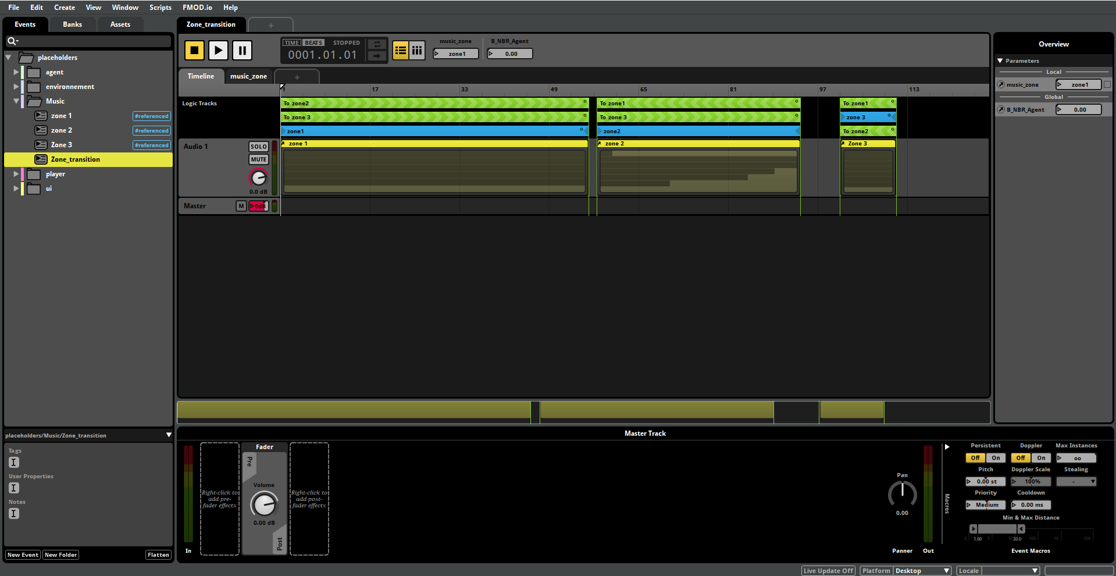Set Persistent to On
Screen dimensions: 1116x576
[996, 458]
